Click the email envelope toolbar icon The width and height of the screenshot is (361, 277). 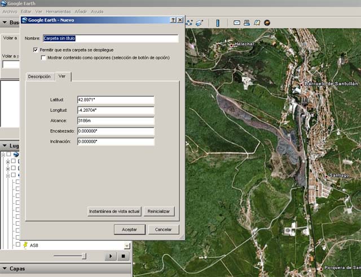(x=237, y=23)
